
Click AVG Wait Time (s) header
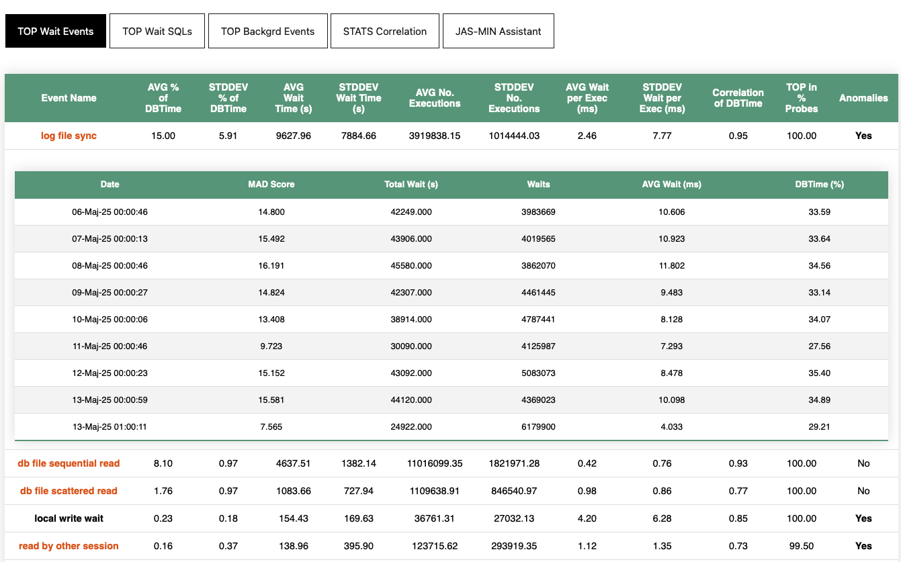(294, 98)
